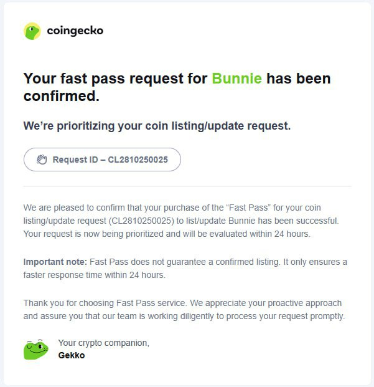374x387 pixels.
Task: Click the 'We're prioritizing your coin listing' subheading
Action: pos(157,126)
